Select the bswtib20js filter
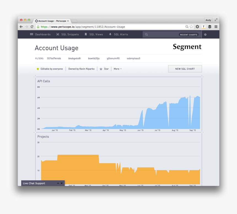The height and width of the screenshot is (214, 237). click(94, 58)
